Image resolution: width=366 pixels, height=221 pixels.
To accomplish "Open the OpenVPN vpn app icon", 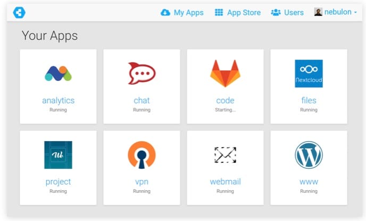I will (142, 154).
